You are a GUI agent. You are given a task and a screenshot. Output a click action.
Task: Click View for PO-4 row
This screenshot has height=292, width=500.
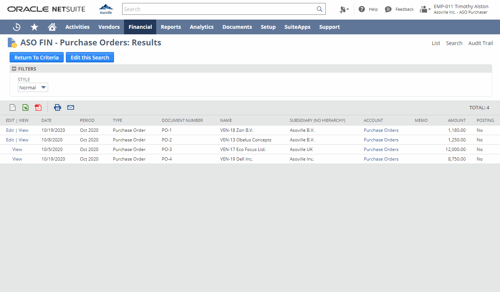[x=17, y=159]
